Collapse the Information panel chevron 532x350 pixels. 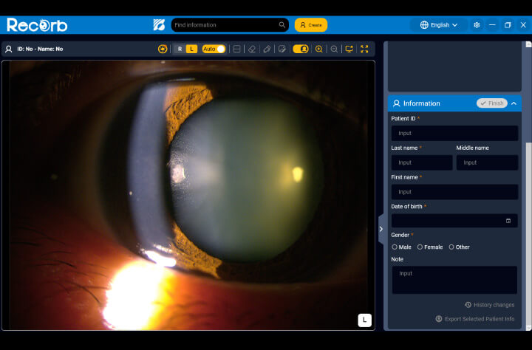click(514, 103)
